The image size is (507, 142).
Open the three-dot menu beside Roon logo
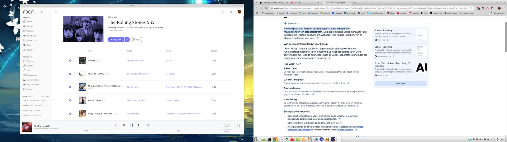pos(48,12)
